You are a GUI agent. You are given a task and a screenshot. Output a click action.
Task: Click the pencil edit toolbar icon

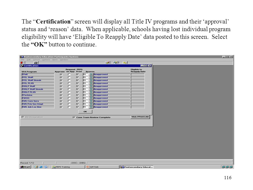click(107, 63)
